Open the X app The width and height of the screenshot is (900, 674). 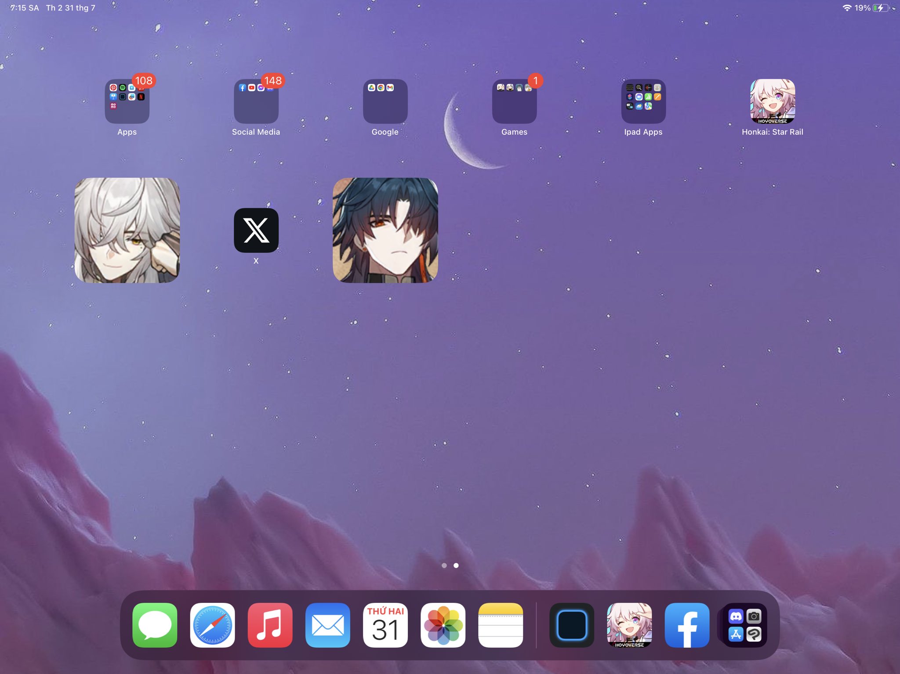pos(256,230)
